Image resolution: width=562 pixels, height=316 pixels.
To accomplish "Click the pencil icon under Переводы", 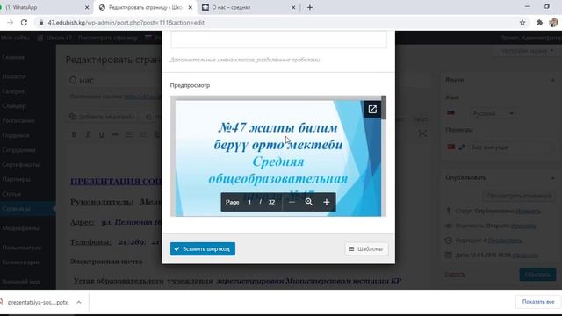I will click(x=462, y=147).
